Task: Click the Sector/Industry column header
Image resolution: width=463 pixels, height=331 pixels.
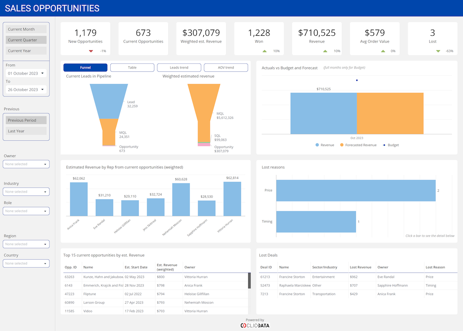Action: [325, 267]
